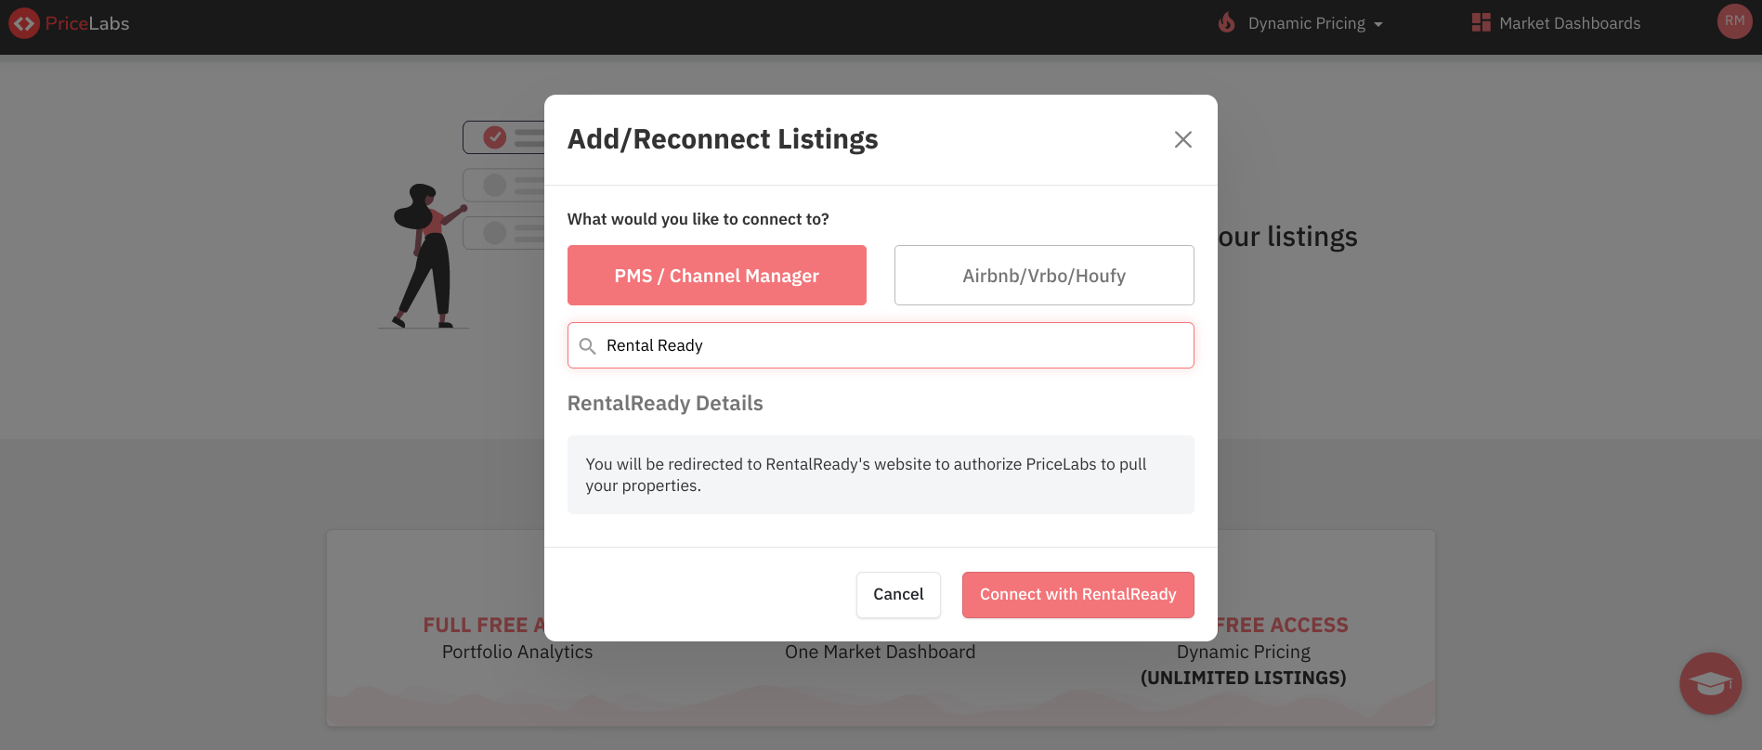This screenshot has width=1762, height=750.
Task: Click the magnifying glass in the search field
Action: [x=587, y=345]
